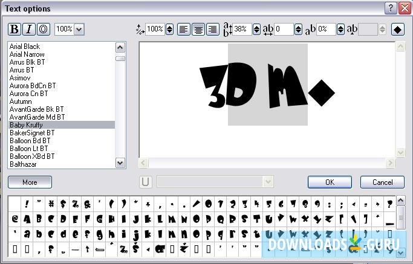
Task: Center-align the text
Action: pos(198,29)
